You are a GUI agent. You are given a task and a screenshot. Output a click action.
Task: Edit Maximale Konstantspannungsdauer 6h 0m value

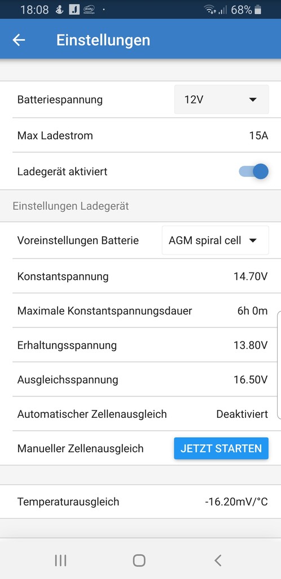pos(252,311)
